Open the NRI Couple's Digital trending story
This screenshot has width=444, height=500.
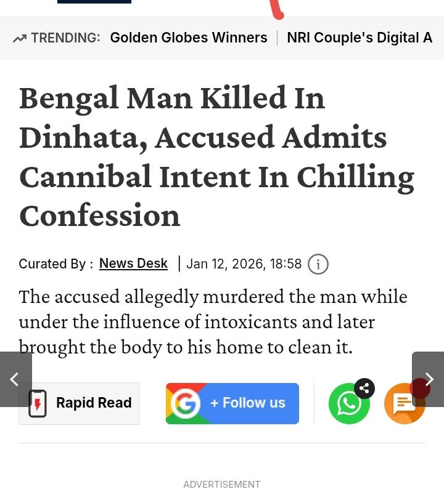[x=360, y=38]
